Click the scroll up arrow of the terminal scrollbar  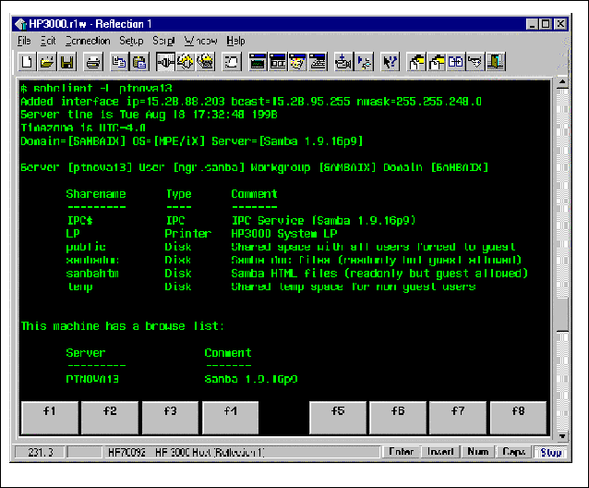tap(562, 82)
